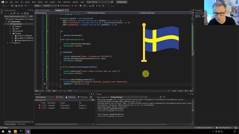
Task: Switch to the Git Changes bottom tab
Action: 21,124
